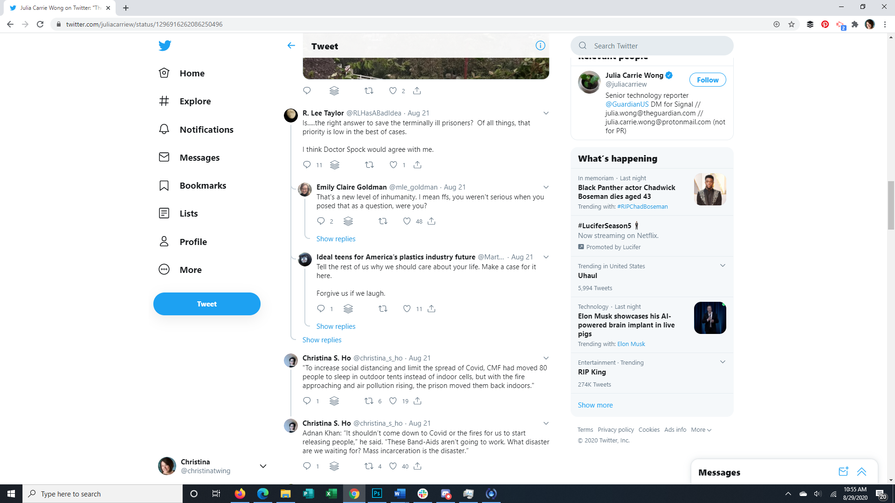
Task: Click the Buffer stack icon under Emily's reply
Action: point(348,221)
